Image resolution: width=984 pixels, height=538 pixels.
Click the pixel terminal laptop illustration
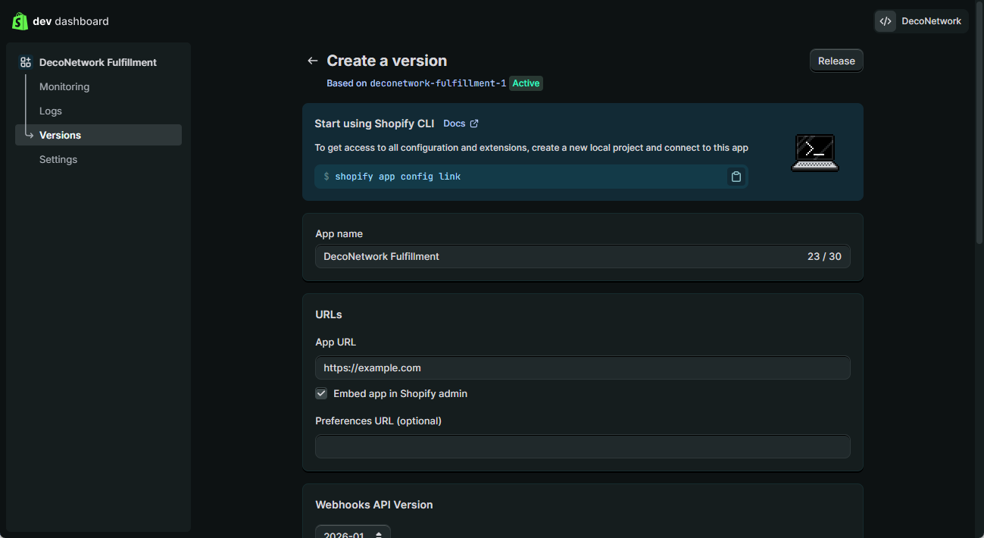click(x=814, y=152)
